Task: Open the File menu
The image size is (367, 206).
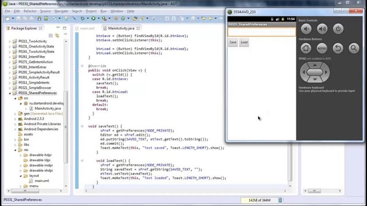Action: tap(7, 11)
